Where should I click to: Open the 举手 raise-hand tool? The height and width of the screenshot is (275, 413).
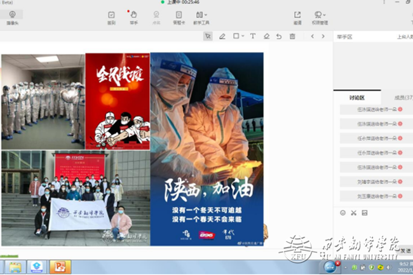(x=134, y=18)
